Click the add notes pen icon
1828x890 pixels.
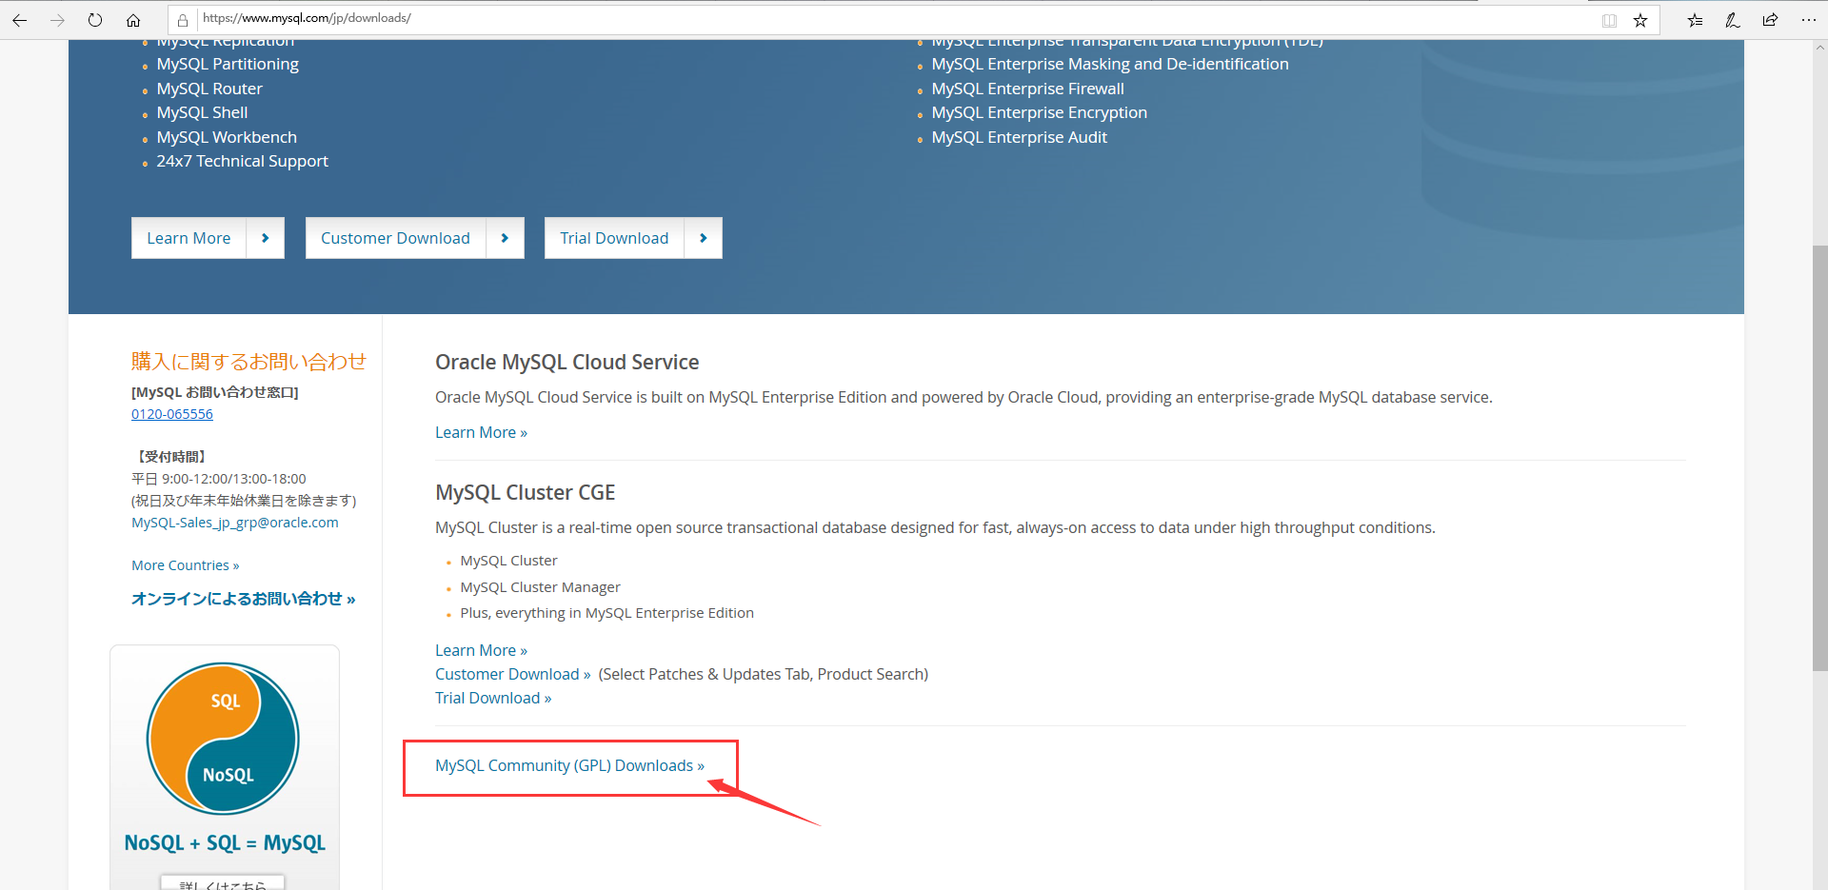pos(1733,20)
